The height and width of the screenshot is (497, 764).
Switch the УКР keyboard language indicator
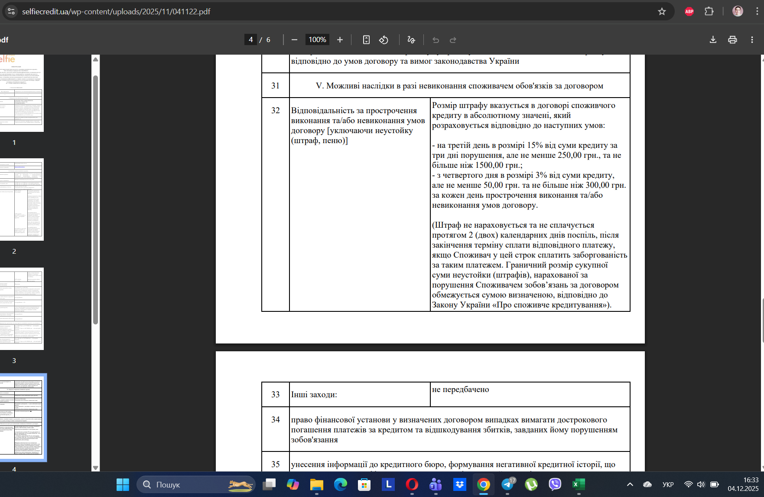668,484
